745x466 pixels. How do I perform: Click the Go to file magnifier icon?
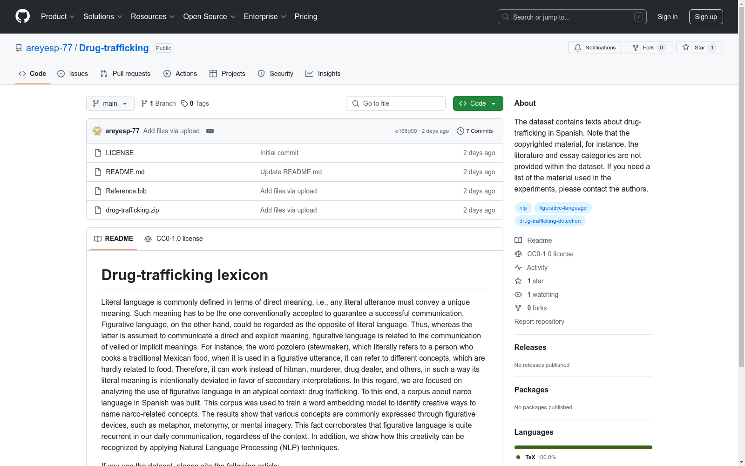click(x=356, y=103)
